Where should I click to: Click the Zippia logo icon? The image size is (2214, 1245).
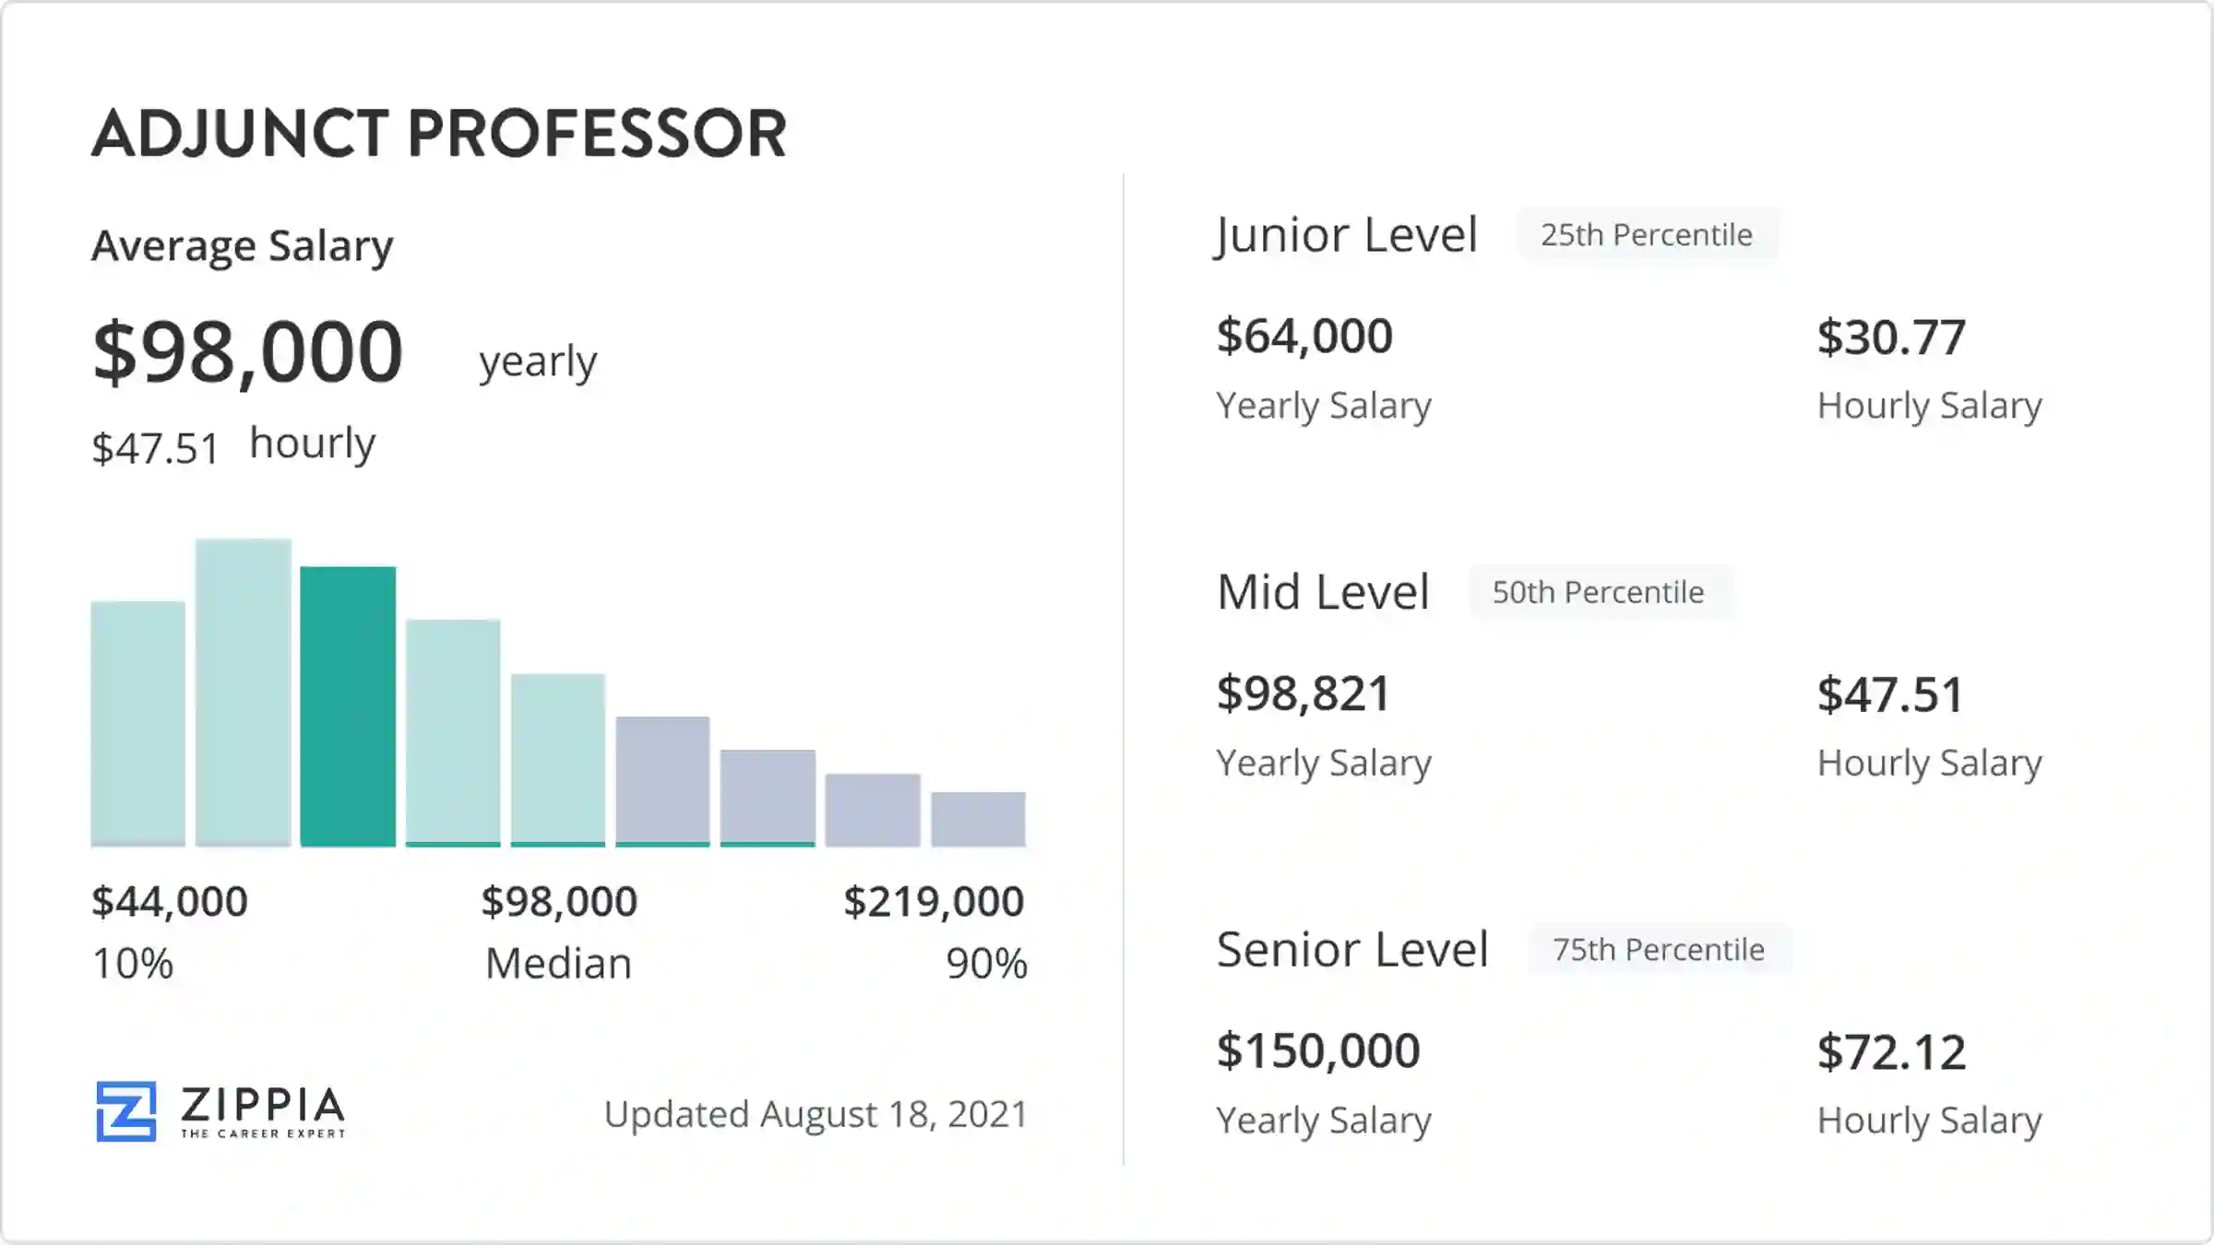(126, 1111)
